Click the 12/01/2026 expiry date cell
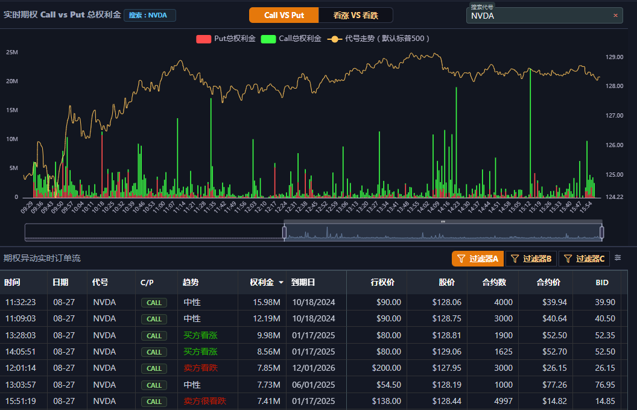The image size is (637, 410). point(314,368)
